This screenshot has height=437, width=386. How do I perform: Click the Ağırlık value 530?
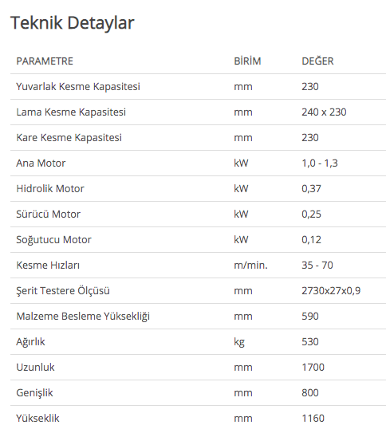[310, 342]
